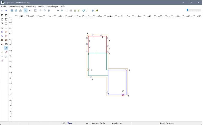Open the Dimensionierung menu

pos(16,7)
